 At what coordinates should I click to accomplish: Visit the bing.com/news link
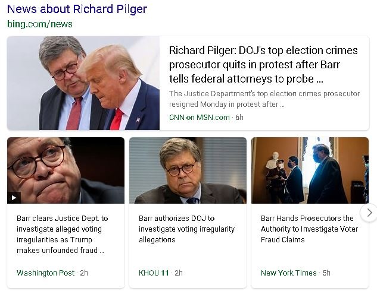pos(40,24)
